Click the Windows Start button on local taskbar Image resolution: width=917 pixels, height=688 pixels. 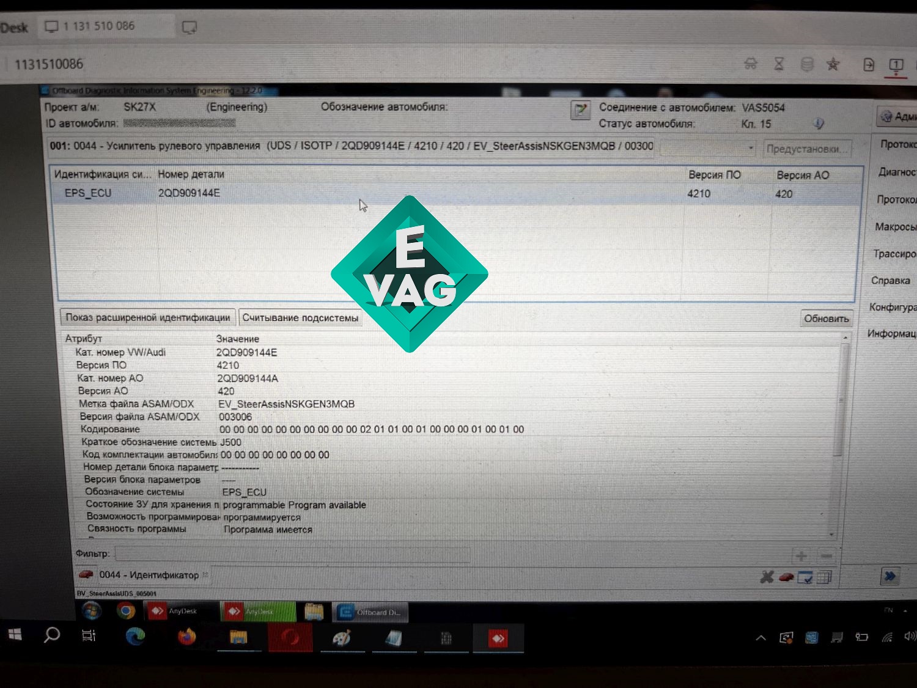click(x=15, y=635)
